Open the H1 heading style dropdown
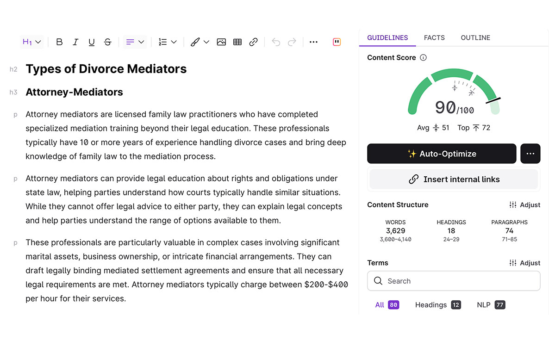549x353 pixels. tap(32, 42)
